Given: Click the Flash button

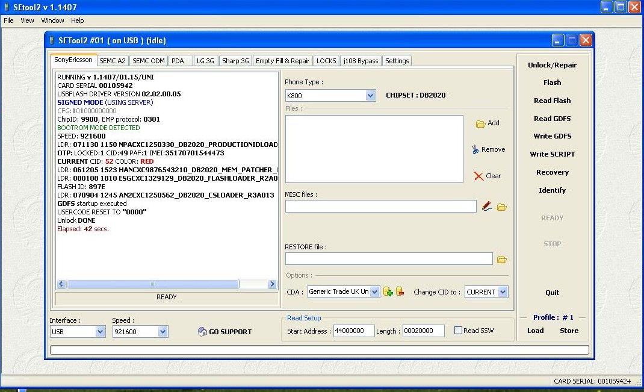Looking at the screenshot, I should (552, 82).
